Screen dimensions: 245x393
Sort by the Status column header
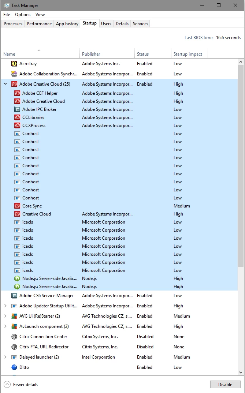tap(153, 54)
